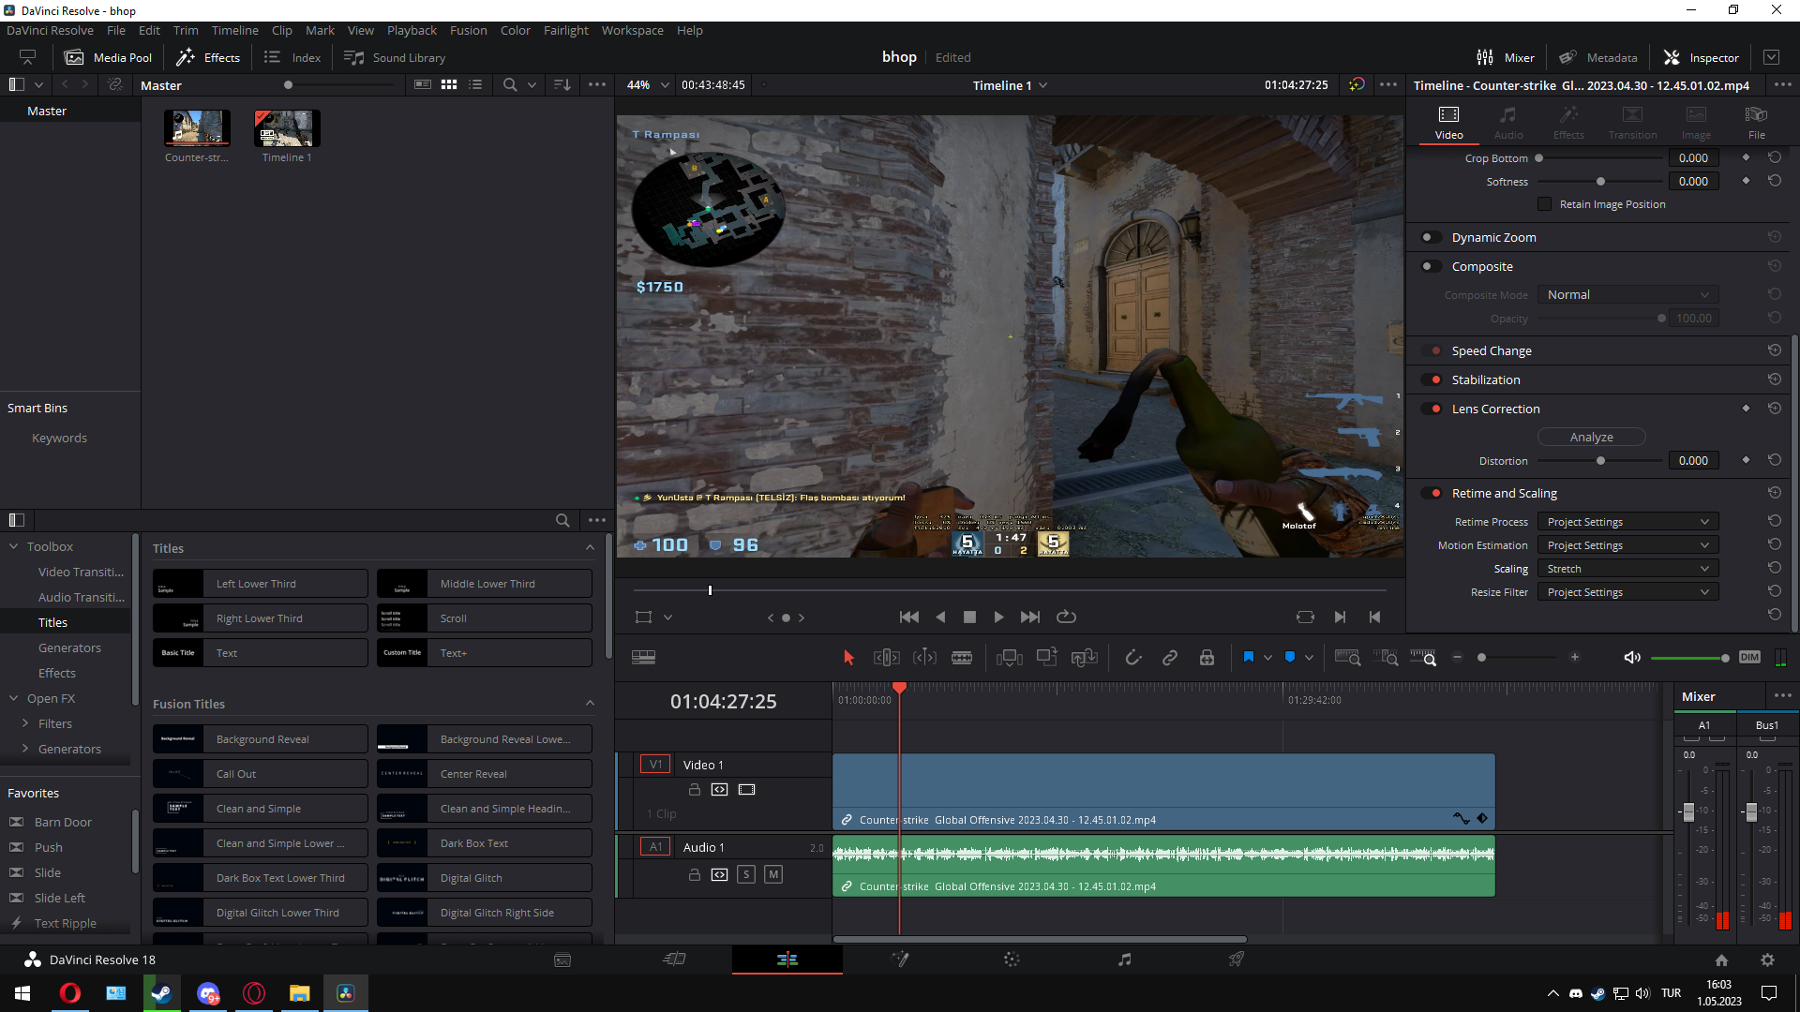This screenshot has width=1800, height=1012.
Task: Open the Playback menu
Action: [x=412, y=30]
